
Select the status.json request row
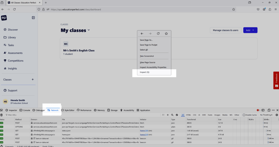pyautogui.click(x=139, y=131)
